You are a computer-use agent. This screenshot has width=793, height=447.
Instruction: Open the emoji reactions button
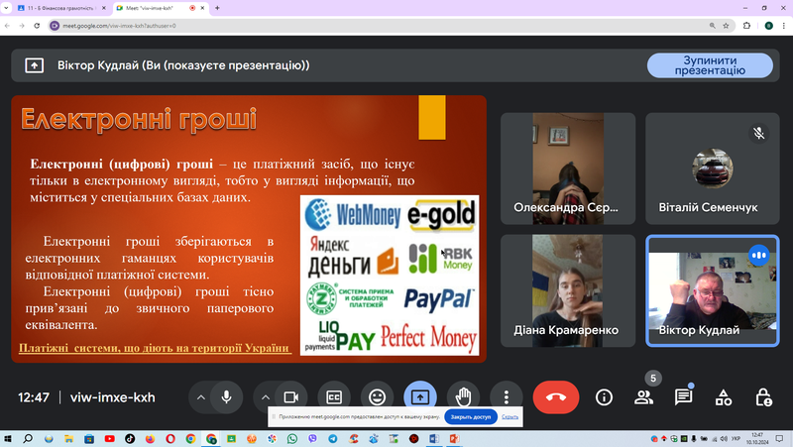(377, 397)
